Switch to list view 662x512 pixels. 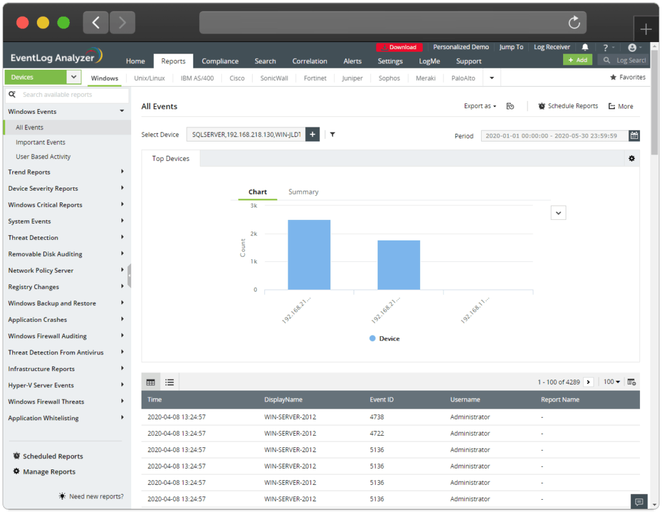[x=169, y=382]
